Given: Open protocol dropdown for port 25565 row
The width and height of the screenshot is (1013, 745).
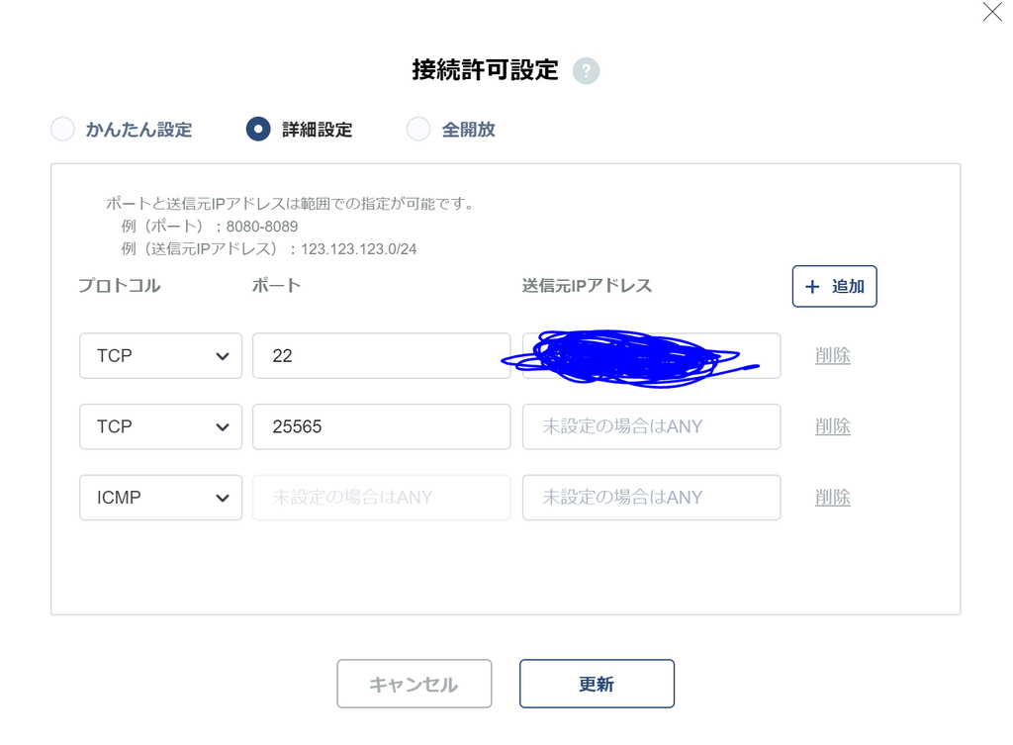Looking at the screenshot, I should tap(161, 427).
